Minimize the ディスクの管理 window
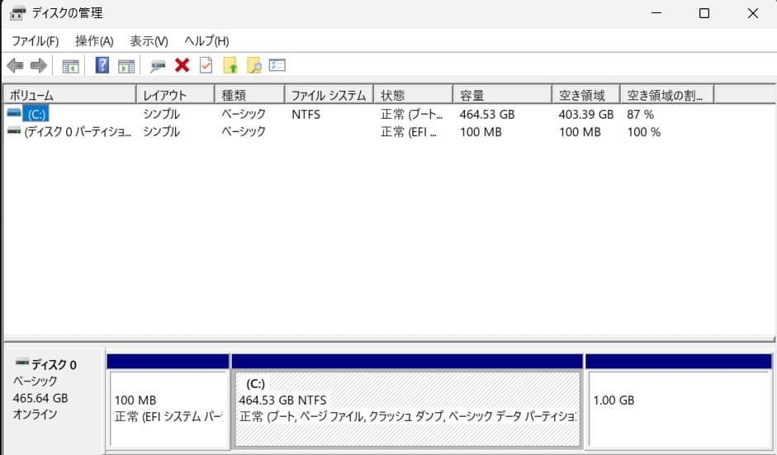 point(656,13)
